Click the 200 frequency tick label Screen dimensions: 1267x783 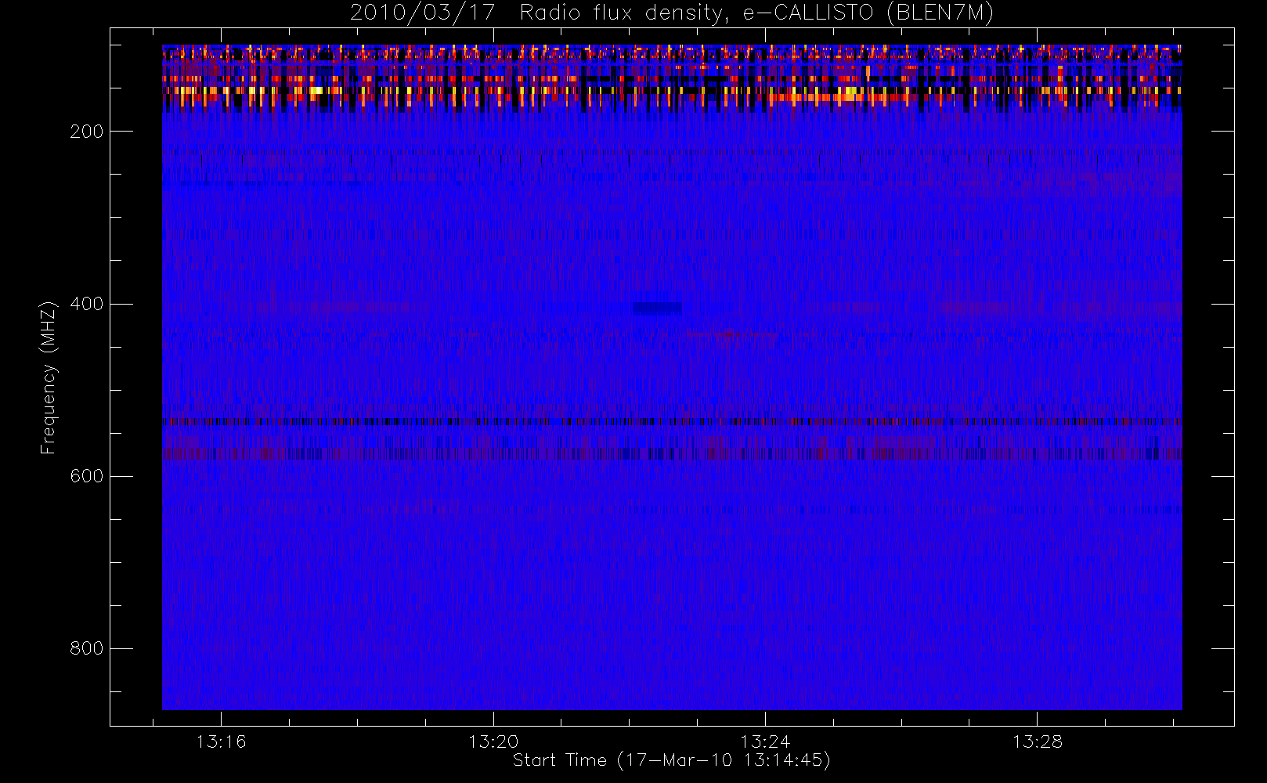(x=87, y=132)
